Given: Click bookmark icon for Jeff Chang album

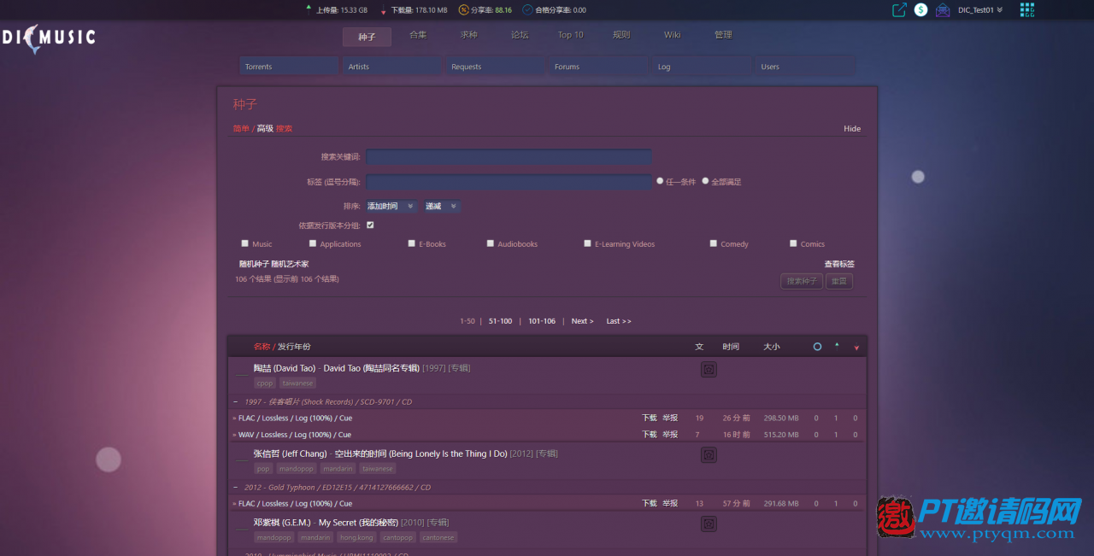Looking at the screenshot, I should pos(709,455).
